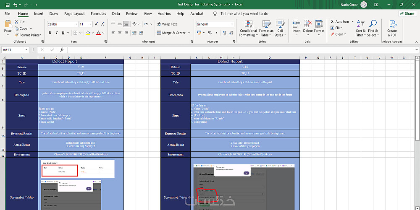
Task: Switch to the Acrobat tab
Action: coord(197,13)
